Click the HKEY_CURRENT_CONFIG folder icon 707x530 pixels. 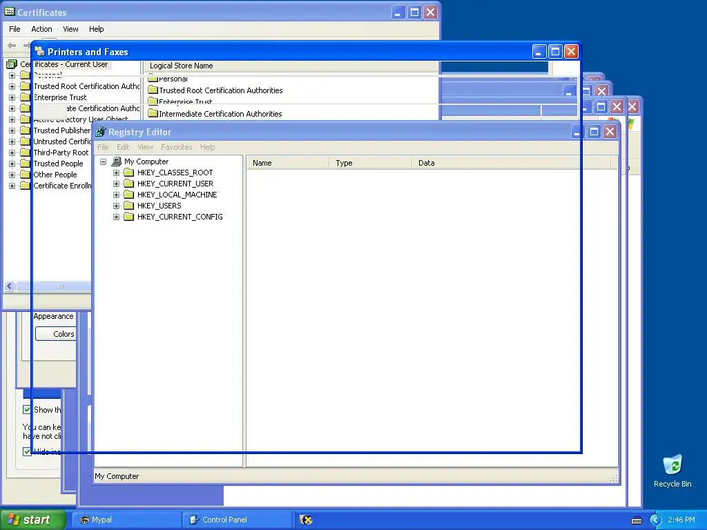[129, 217]
